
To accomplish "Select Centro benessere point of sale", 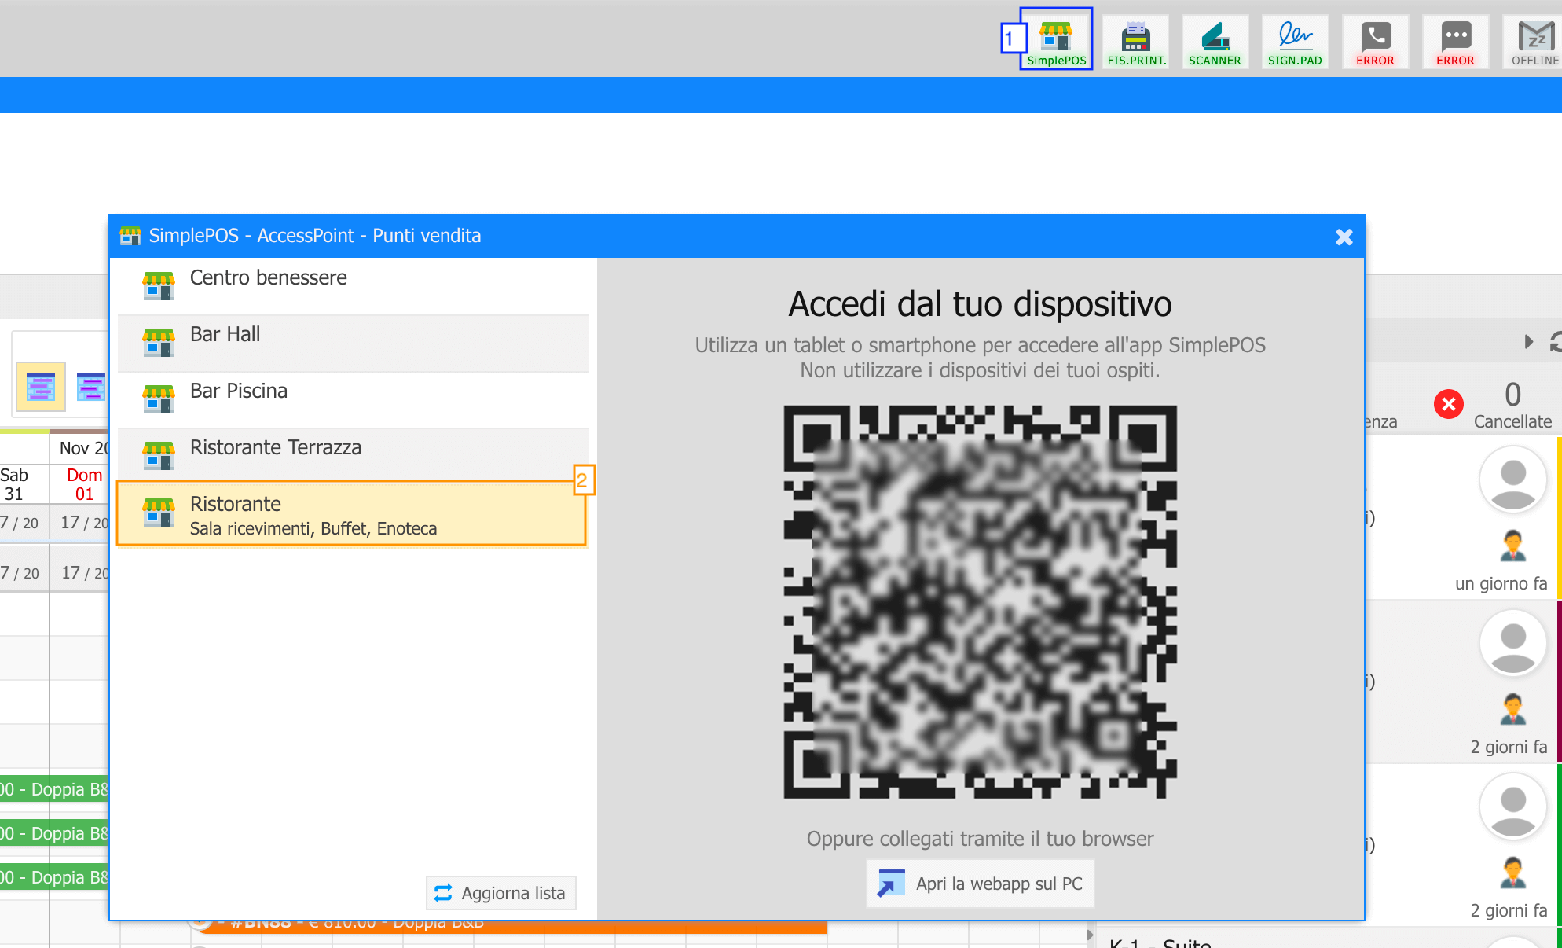I will pyautogui.click(x=353, y=286).
